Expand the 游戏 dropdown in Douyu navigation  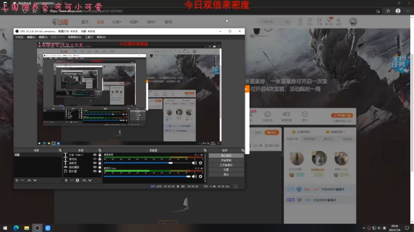[151, 22]
